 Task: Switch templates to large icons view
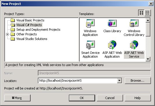(x=141, y=13)
